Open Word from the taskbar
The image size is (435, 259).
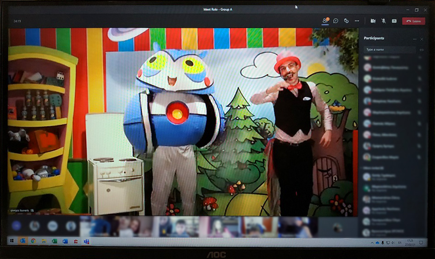point(65,241)
